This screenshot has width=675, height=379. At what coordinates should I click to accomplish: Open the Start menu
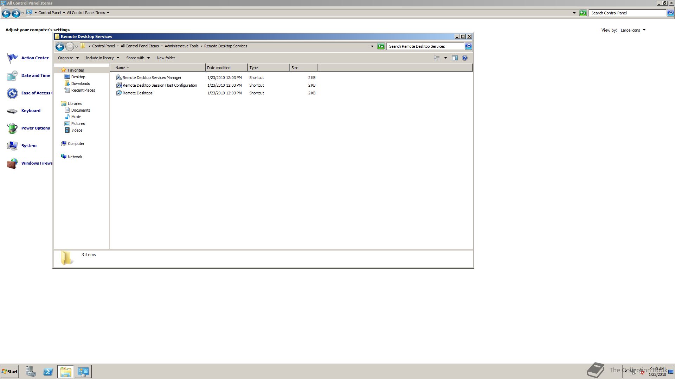click(10, 371)
